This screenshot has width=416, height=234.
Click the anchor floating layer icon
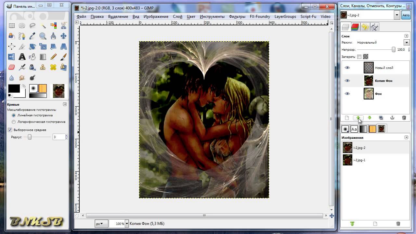392,118
